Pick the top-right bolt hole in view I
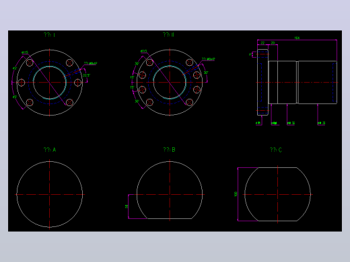The image size is (350, 262). coord(69,62)
